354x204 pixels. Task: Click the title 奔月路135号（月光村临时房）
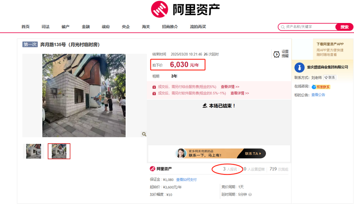coord(70,45)
